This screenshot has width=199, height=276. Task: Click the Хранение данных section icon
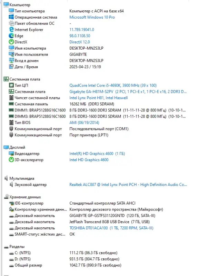click(x=6, y=197)
